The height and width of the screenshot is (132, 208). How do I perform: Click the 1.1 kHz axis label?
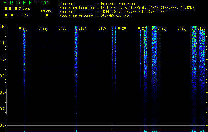[3, 43]
